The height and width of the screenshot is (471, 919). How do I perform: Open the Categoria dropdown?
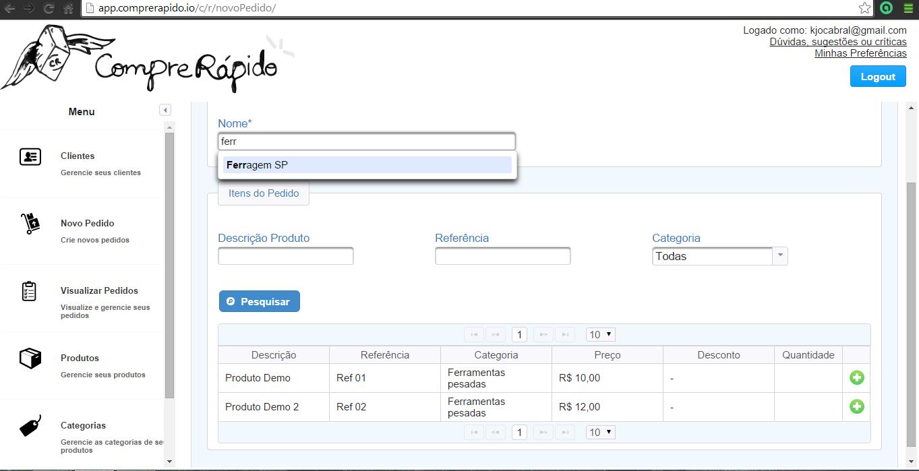point(780,256)
